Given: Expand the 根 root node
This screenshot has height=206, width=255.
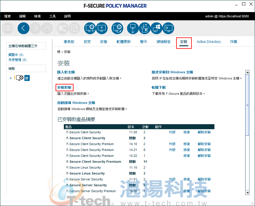Looking at the screenshot, I should pos(11,78).
